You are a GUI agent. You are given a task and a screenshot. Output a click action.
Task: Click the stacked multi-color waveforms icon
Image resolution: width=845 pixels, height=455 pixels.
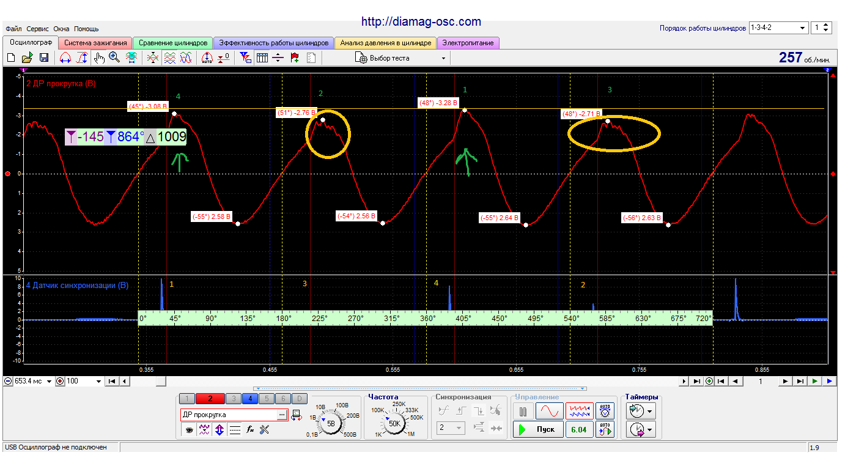[x=170, y=58]
